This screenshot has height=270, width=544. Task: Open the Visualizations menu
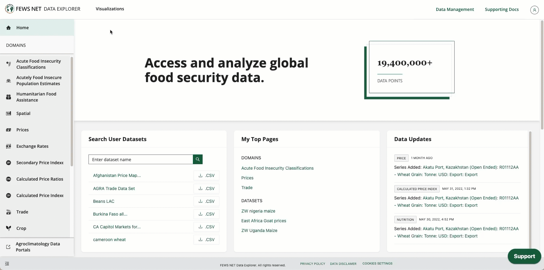click(x=110, y=9)
